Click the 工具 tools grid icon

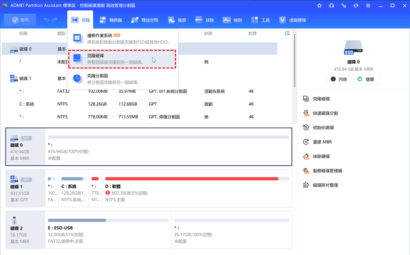coord(260,20)
